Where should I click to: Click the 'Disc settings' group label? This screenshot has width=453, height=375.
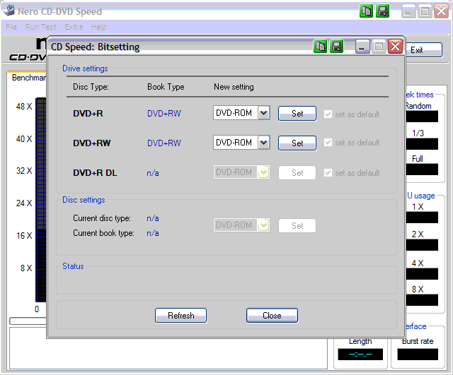[84, 200]
